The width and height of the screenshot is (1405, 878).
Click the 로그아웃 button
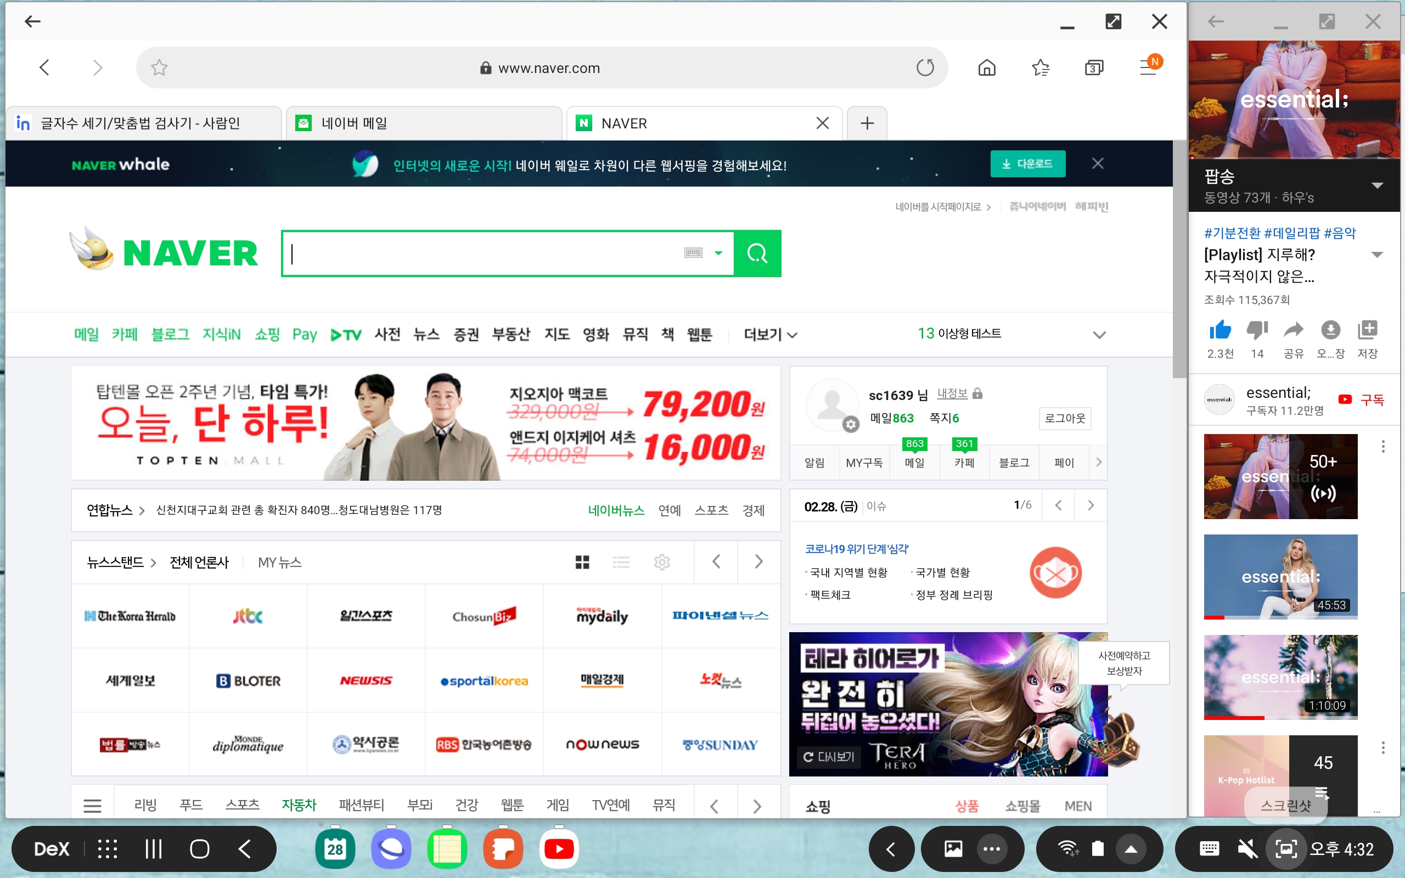1064,418
